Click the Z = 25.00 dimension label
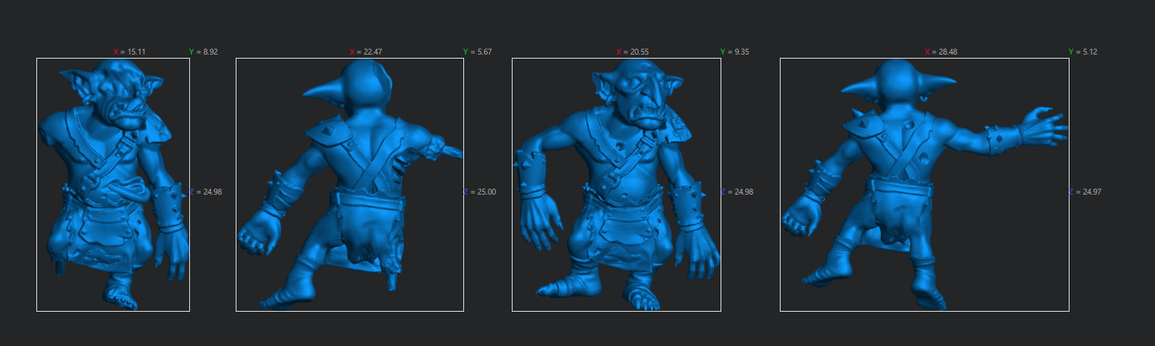Image resolution: width=1155 pixels, height=346 pixels. [x=480, y=192]
